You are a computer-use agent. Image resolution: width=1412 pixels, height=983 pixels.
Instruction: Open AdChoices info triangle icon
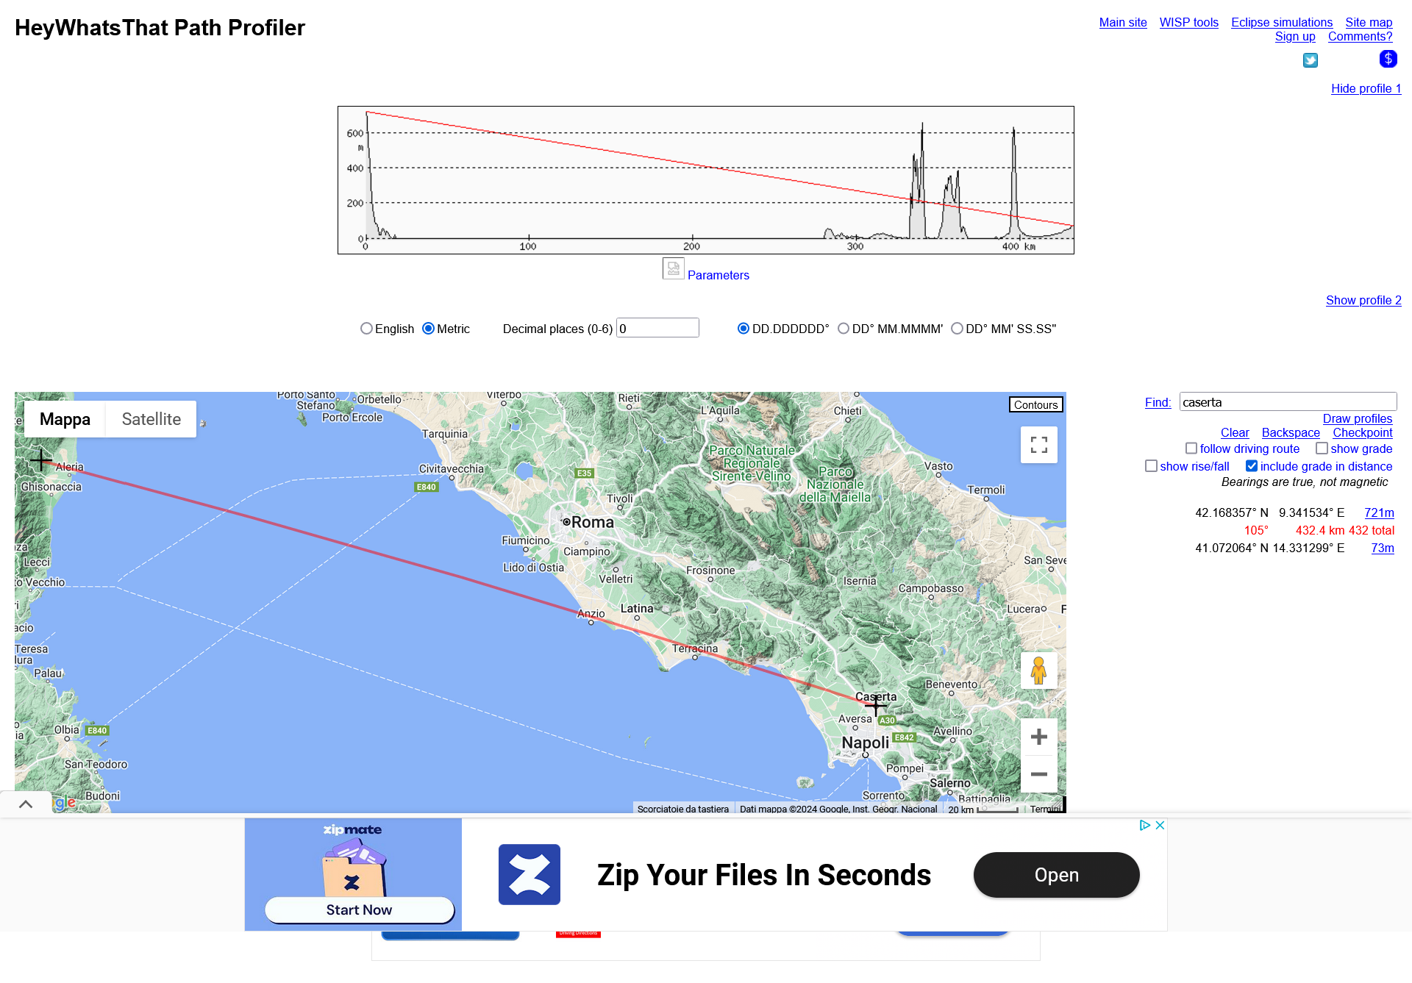point(1145,826)
